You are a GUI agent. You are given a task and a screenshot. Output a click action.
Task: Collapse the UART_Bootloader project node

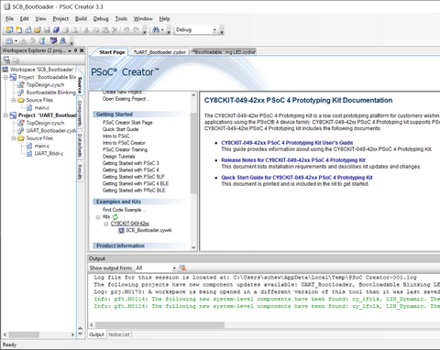5,115
